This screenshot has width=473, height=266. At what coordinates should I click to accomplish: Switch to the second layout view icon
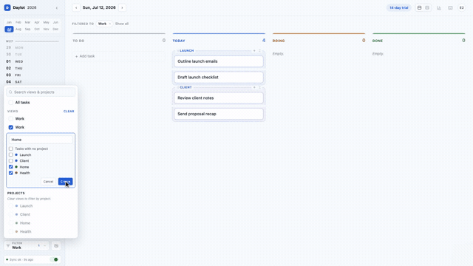[x=427, y=7]
